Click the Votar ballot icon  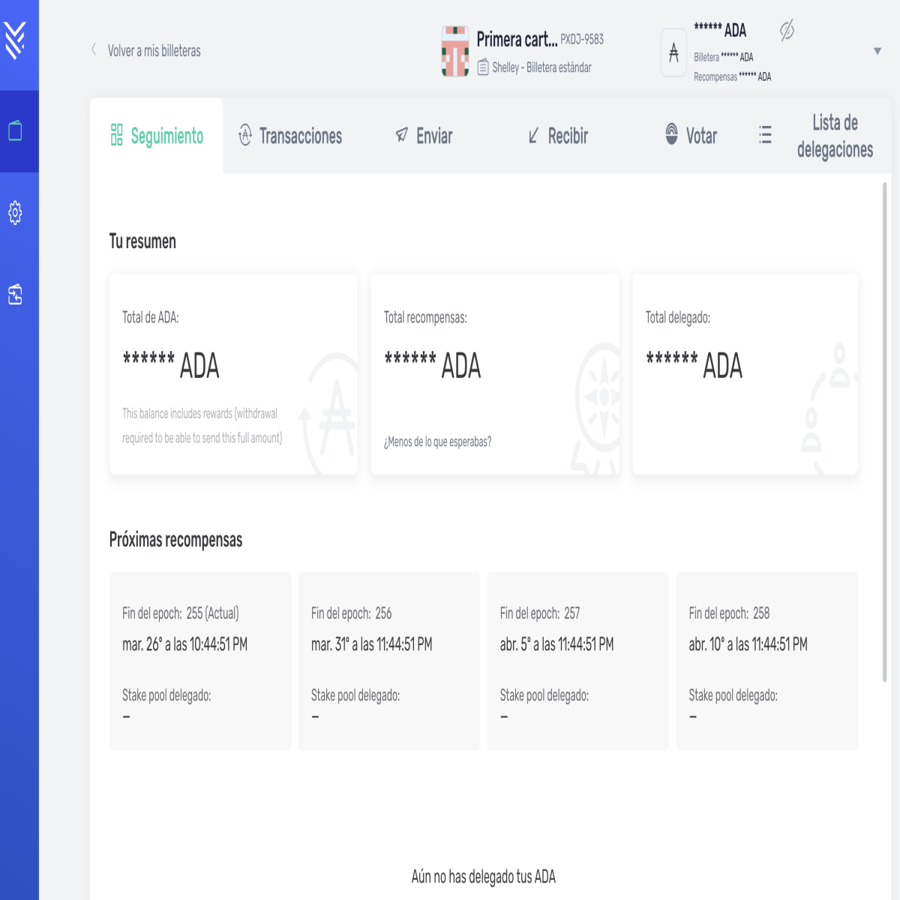tap(671, 134)
